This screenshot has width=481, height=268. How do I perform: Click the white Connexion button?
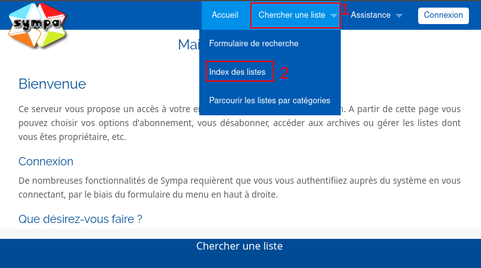pos(444,15)
